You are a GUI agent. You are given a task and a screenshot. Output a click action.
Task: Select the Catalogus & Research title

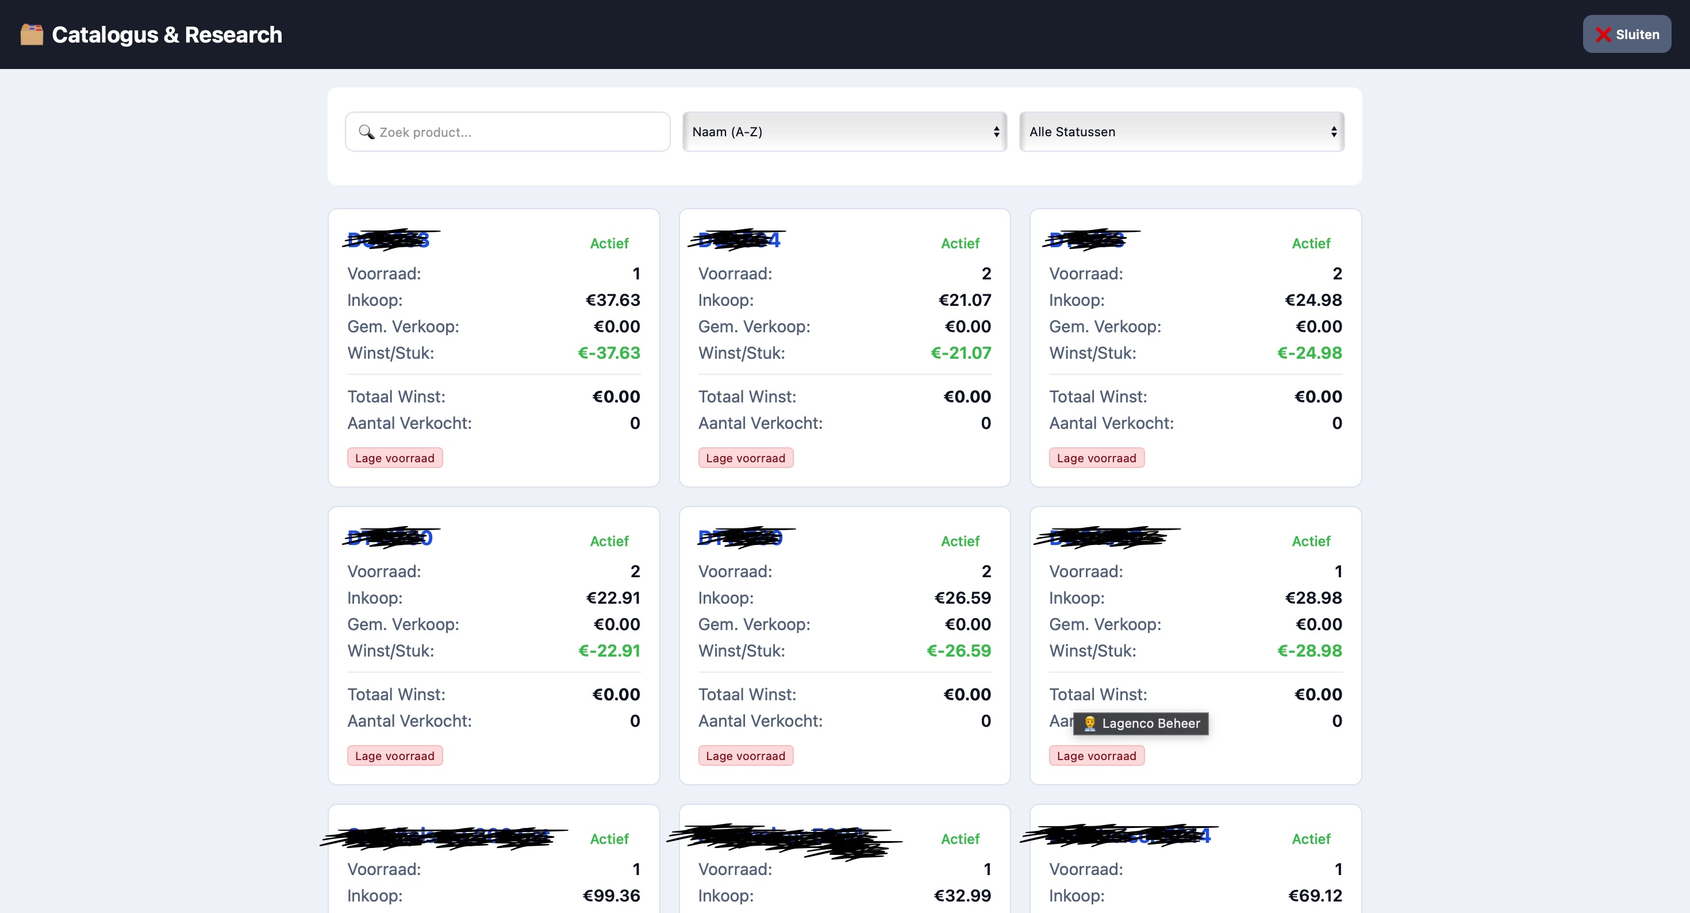point(167,34)
